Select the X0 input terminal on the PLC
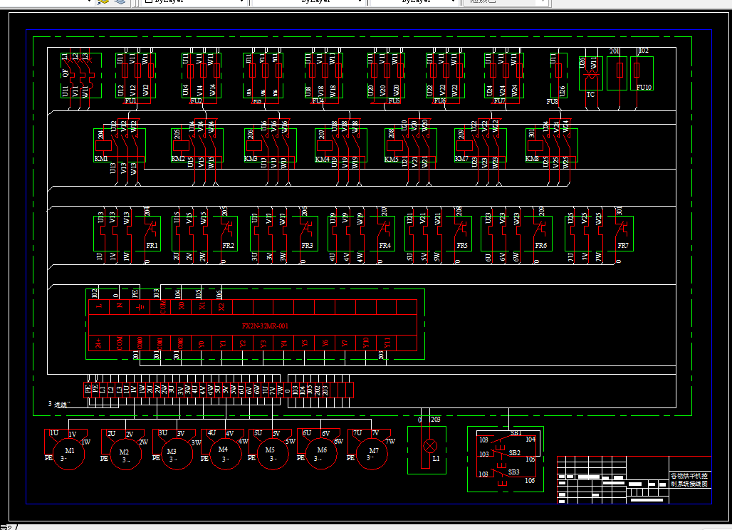The height and width of the screenshot is (530, 732). point(181,306)
